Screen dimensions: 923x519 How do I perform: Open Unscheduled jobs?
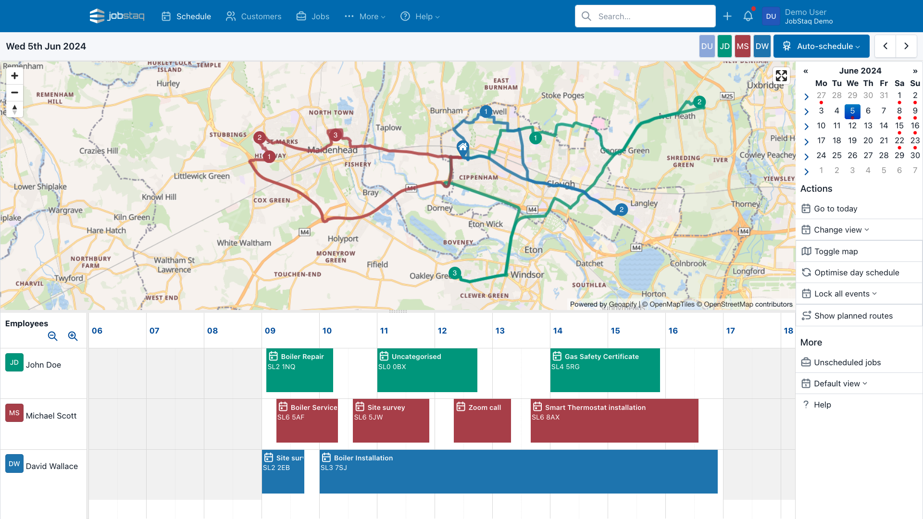pyautogui.click(x=847, y=362)
